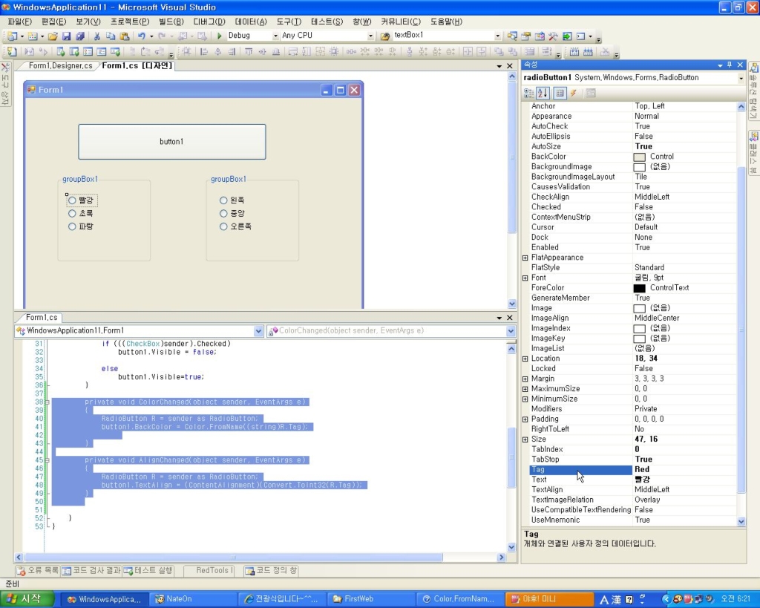Click the ForeColor black color swatch
760x608 pixels.
point(639,288)
